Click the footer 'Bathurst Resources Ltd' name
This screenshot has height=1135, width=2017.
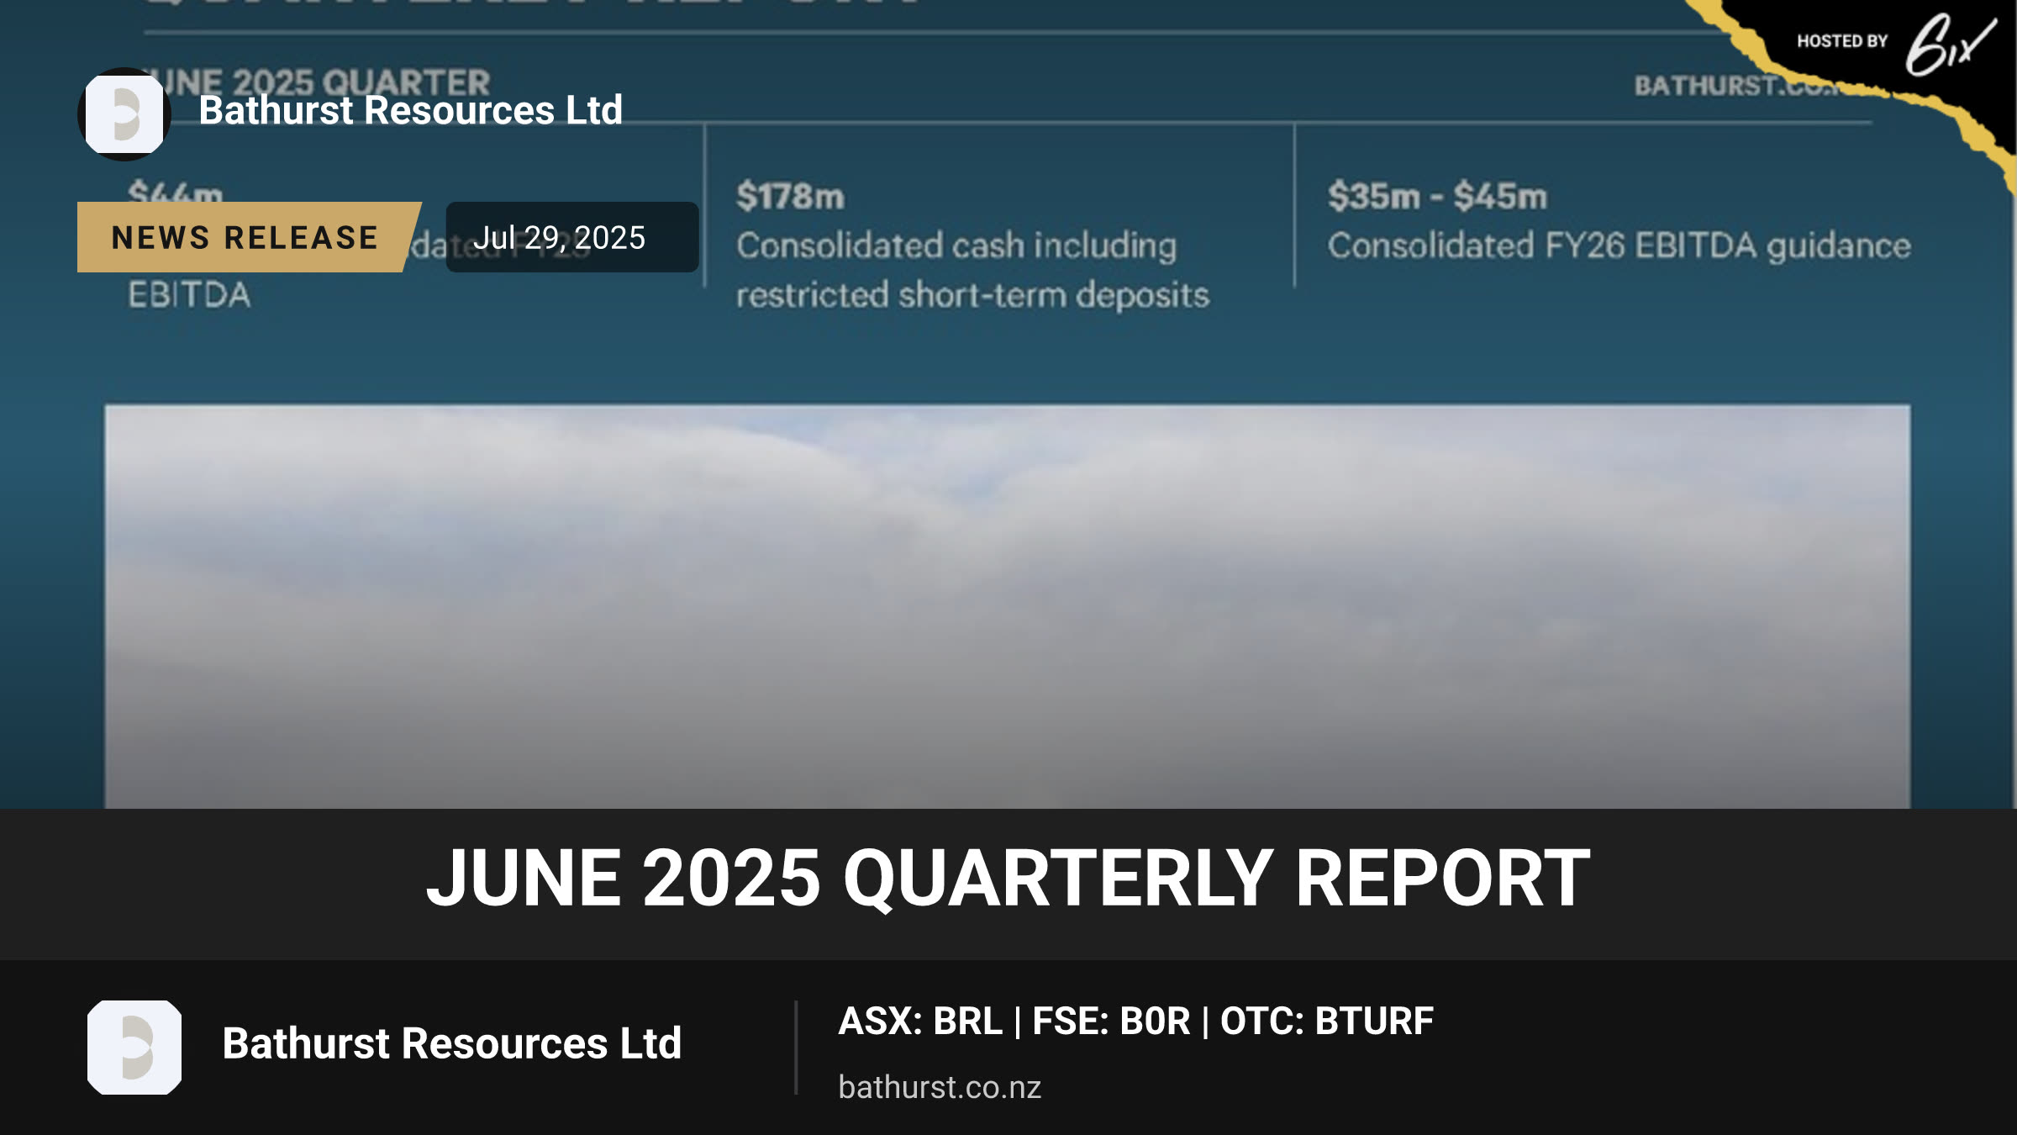[452, 1043]
